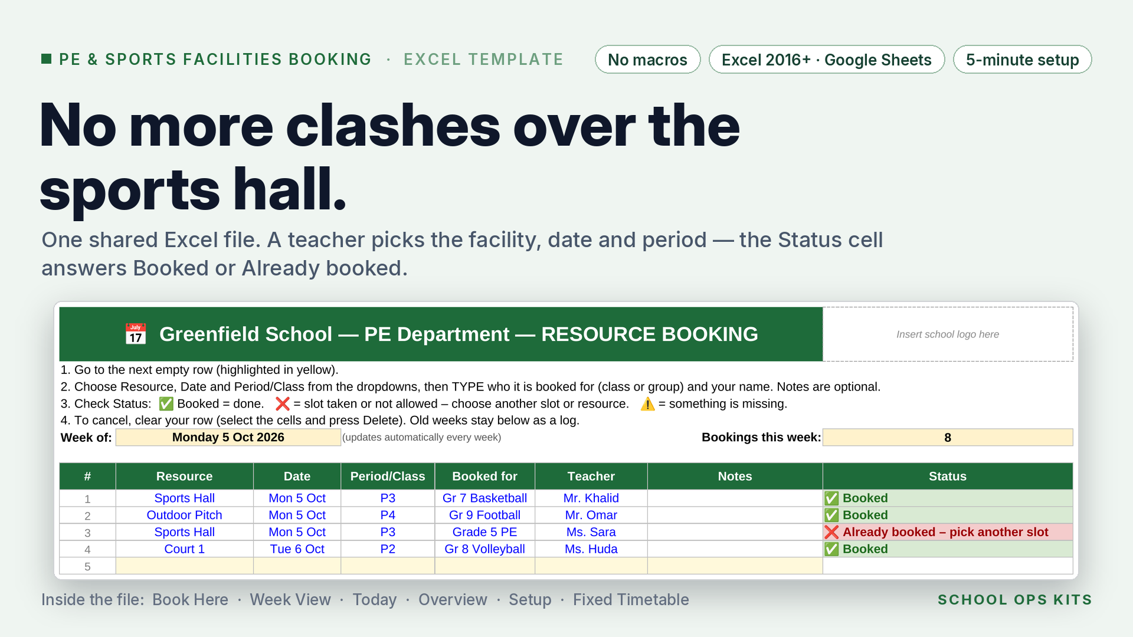The height and width of the screenshot is (637, 1133).
Task: Click 'Week View' in the sheet list
Action: [290, 599]
